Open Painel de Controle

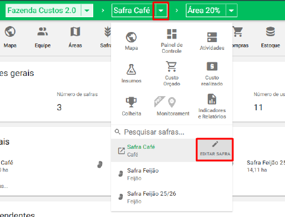coord(172,41)
